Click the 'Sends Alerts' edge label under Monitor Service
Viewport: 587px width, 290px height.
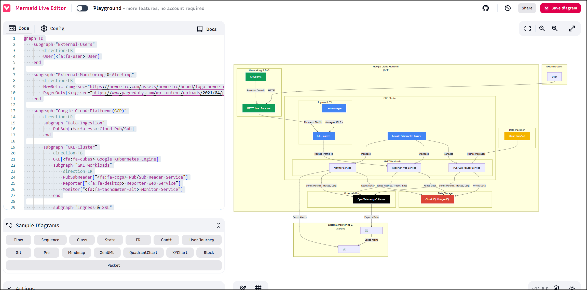[x=300, y=217]
